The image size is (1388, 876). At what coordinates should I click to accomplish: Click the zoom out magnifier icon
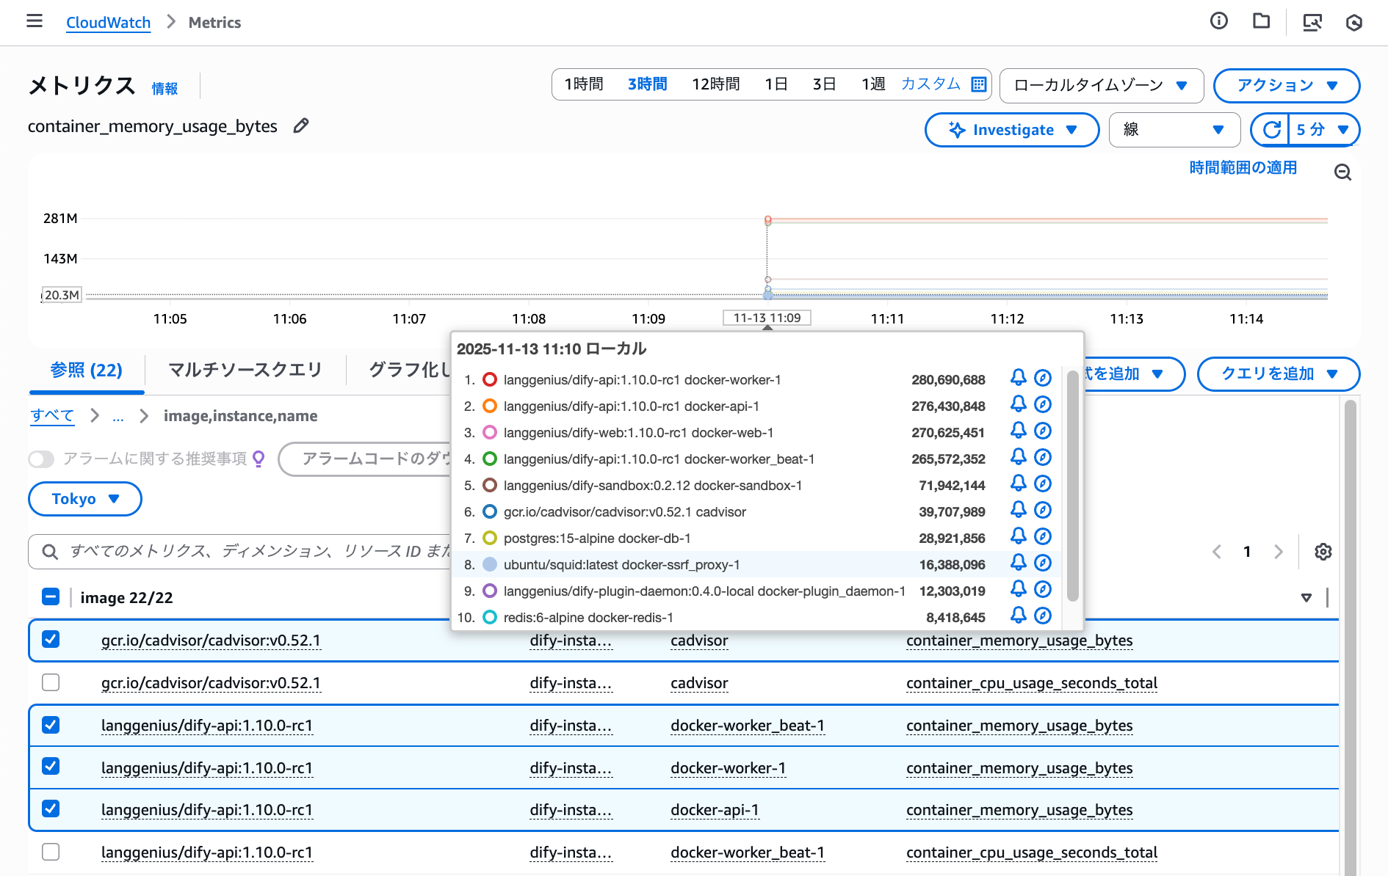[x=1342, y=172]
